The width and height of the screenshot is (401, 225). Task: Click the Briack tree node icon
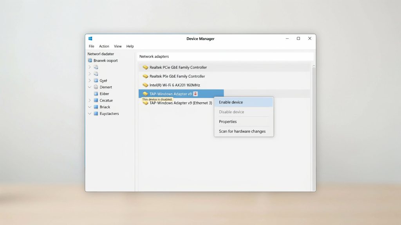click(96, 107)
